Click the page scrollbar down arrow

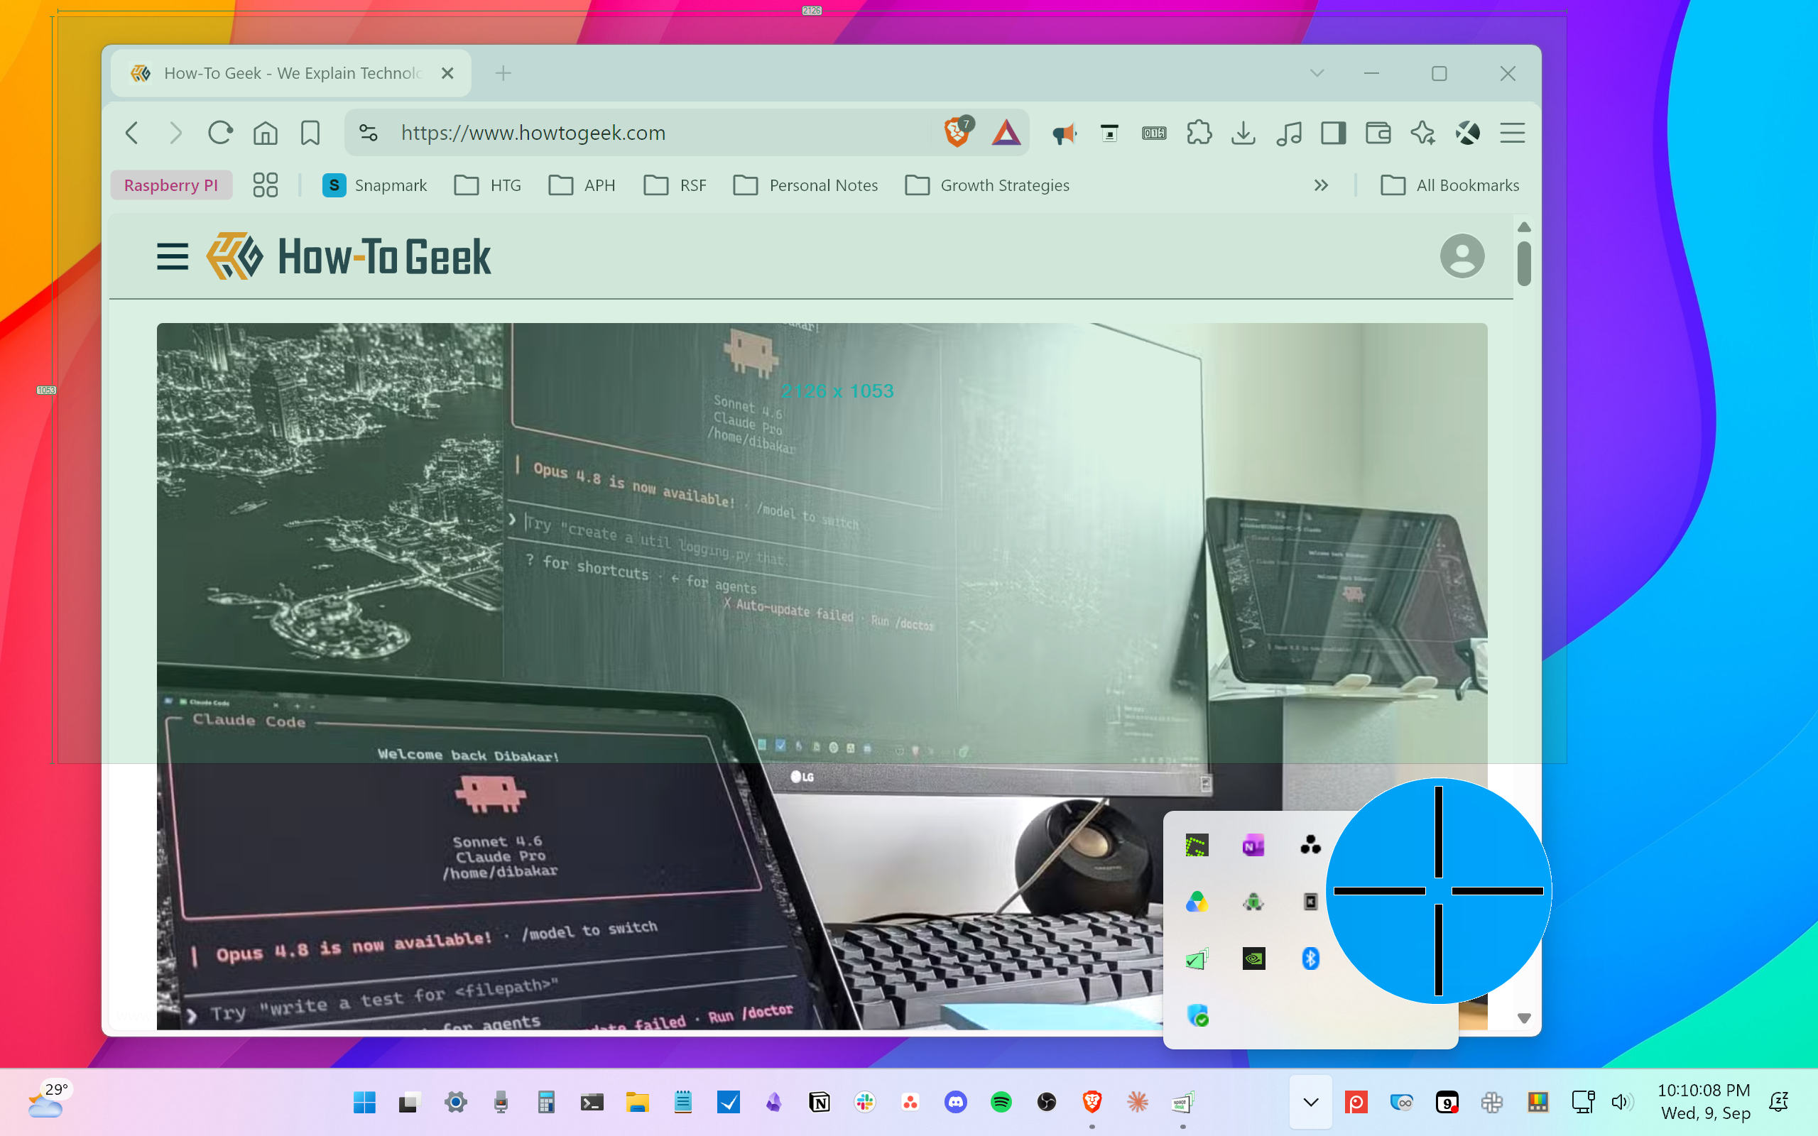click(1523, 1019)
